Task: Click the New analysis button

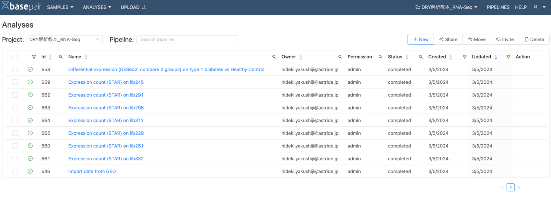Action: [420, 39]
